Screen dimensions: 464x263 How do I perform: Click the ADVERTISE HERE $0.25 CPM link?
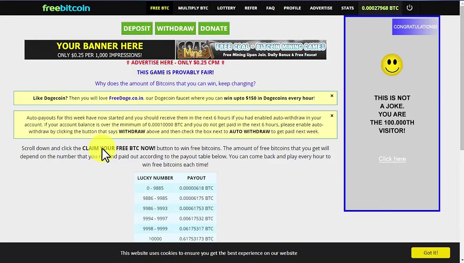point(175,62)
